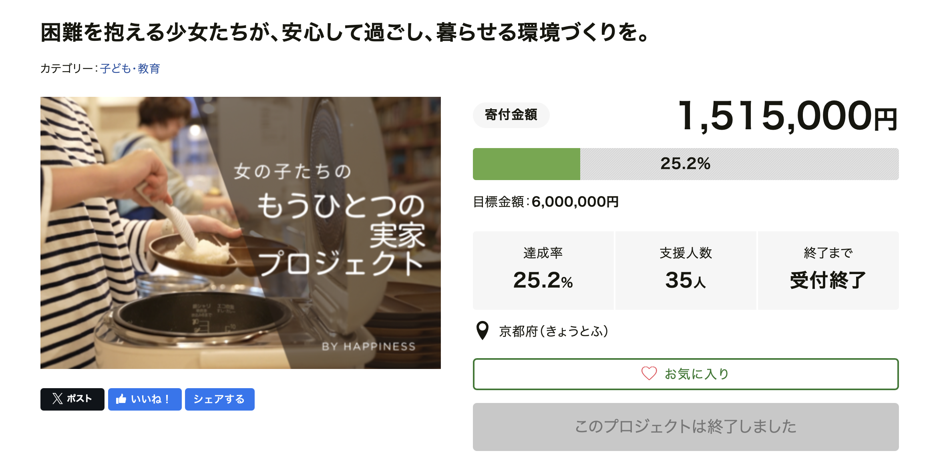Click the このプロジェクトは終了しました button

pyautogui.click(x=686, y=427)
